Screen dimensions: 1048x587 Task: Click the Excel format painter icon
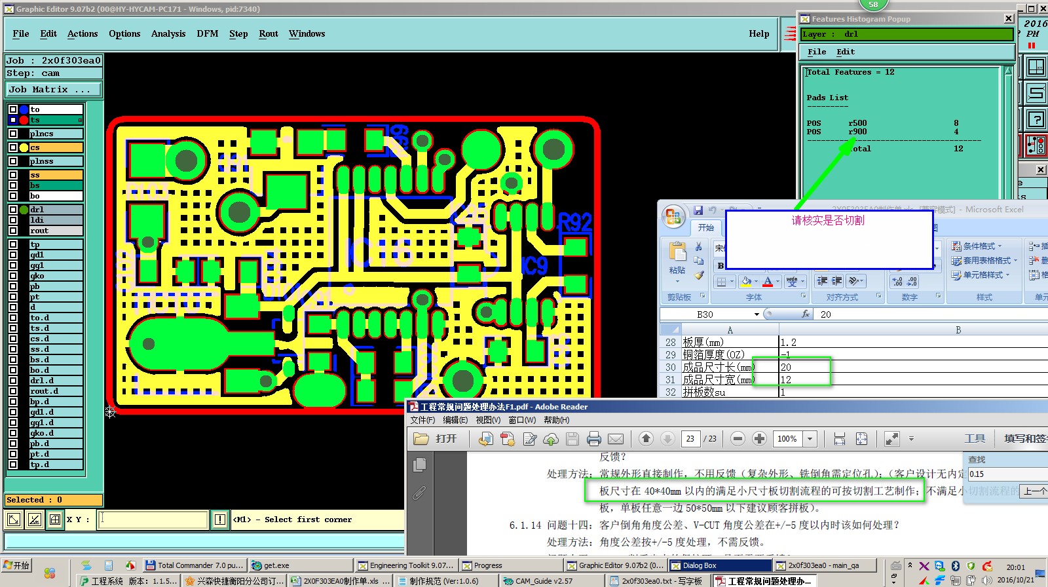pyautogui.click(x=699, y=275)
